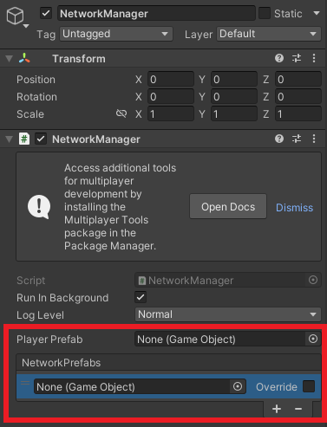Open NetworkManager component help icon
327x427 pixels.
pyautogui.click(x=279, y=139)
